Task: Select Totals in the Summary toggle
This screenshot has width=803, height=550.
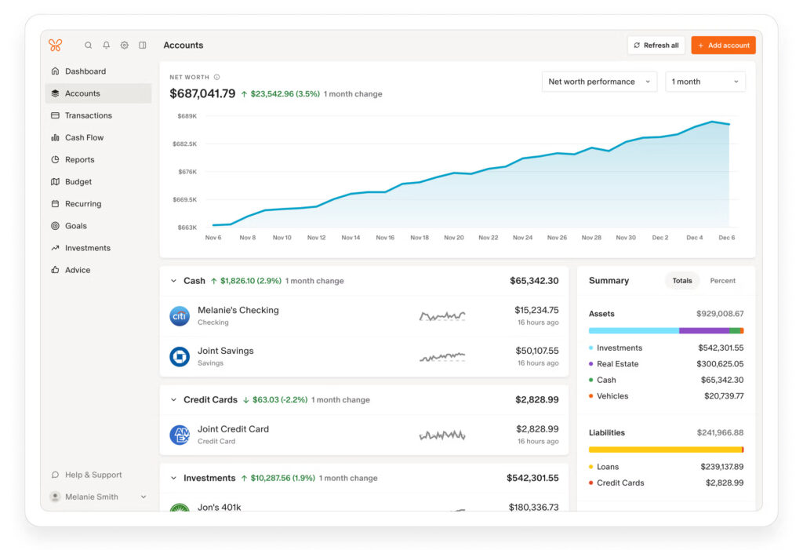Action: click(x=682, y=281)
